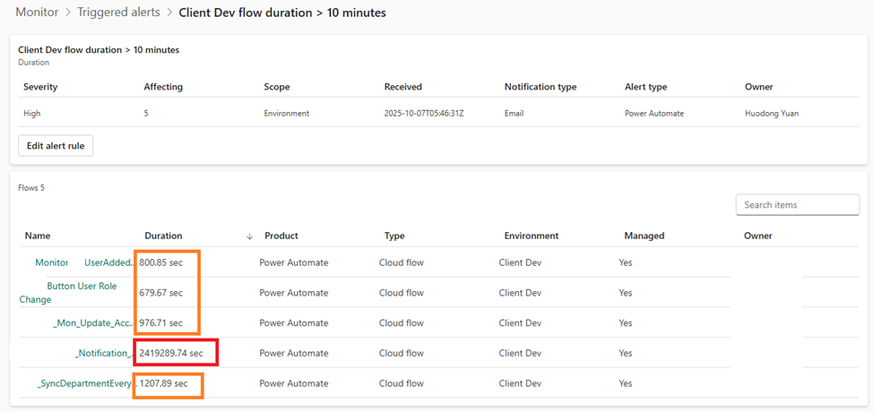Screen dimensions: 874x412
Task: Click the Environment column header in flows table
Action: pyautogui.click(x=531, y=236)
